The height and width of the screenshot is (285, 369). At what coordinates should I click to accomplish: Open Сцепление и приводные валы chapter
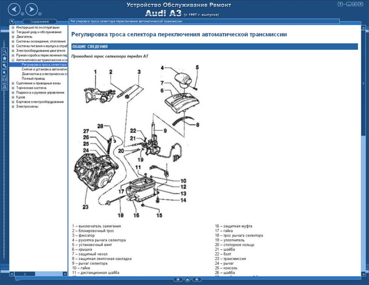click(x=38, y=83)
